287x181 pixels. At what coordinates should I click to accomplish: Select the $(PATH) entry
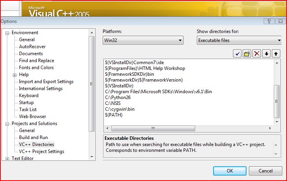coord(114,115)
